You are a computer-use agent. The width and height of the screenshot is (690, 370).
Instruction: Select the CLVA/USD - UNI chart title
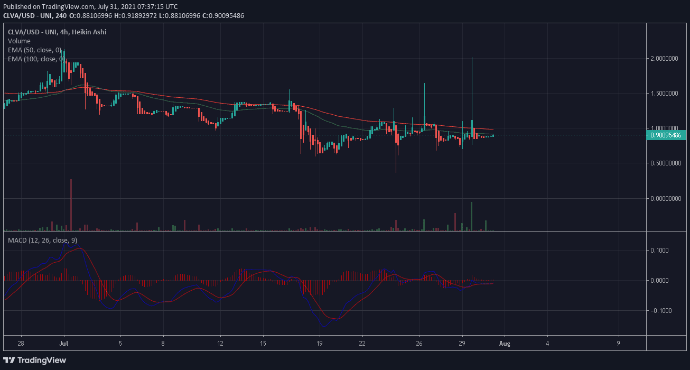tap(57, 32)
